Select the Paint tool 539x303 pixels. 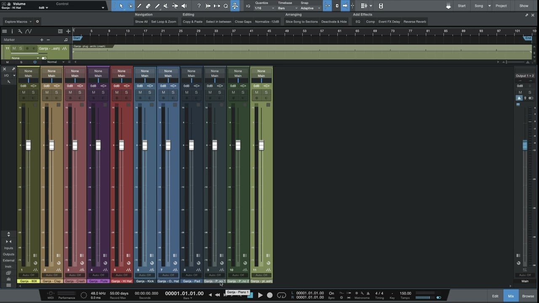tap(157, 6)
